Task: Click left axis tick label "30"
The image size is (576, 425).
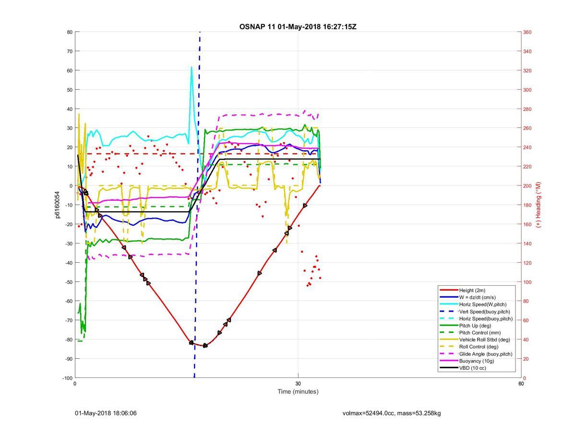Action: click(x=70, y=128)
